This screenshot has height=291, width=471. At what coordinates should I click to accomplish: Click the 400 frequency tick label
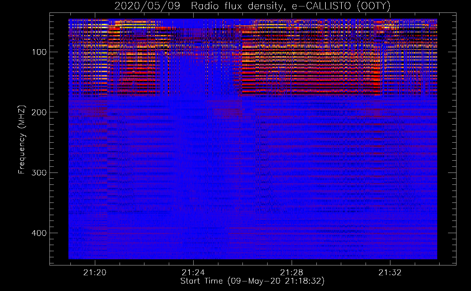39,233
